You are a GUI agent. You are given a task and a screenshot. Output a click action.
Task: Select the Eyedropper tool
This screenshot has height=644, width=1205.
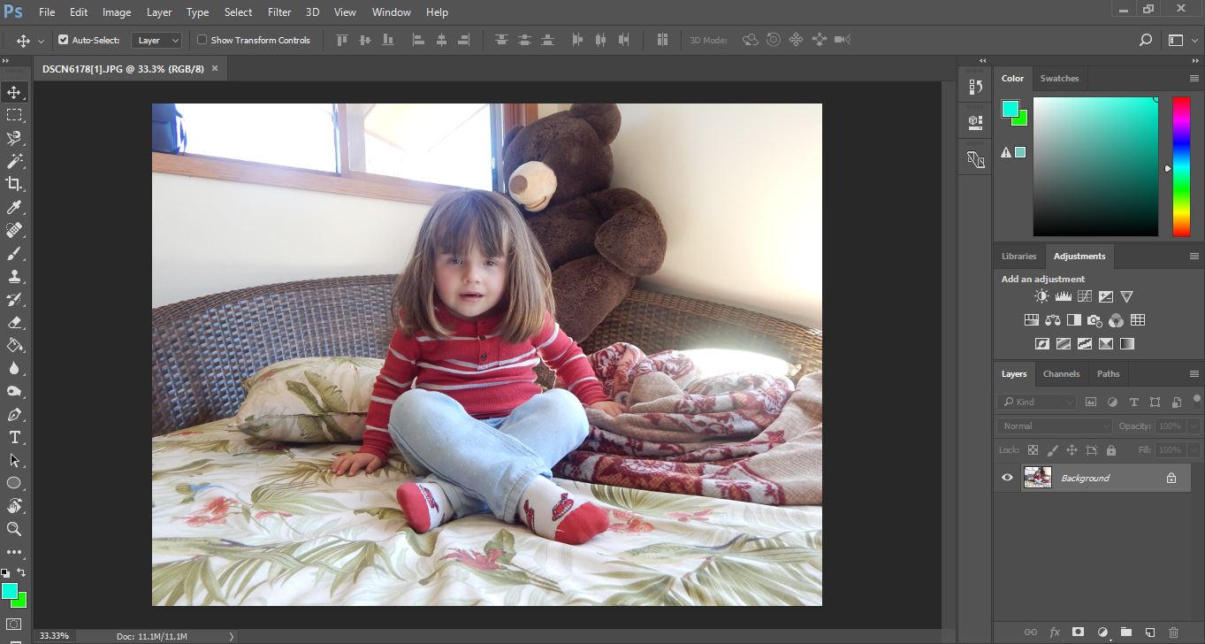pyautogui.click(x=14, y=207)
